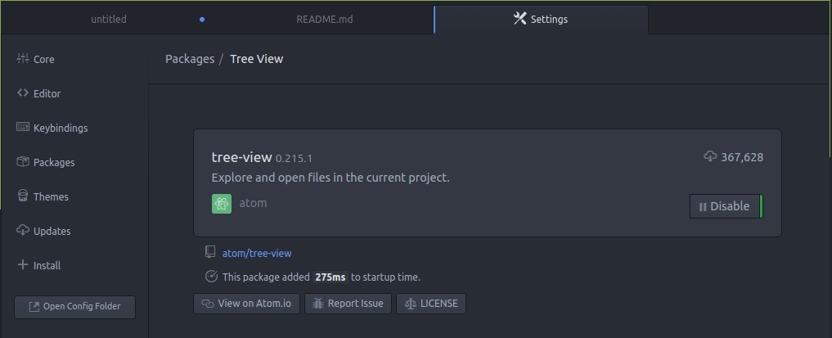Click Open Config Folder button
The image size is (832, 338).
[74, 307]
